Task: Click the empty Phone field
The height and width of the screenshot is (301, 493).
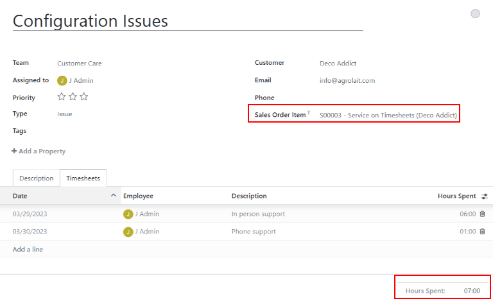Action: (x=385, y=98)
